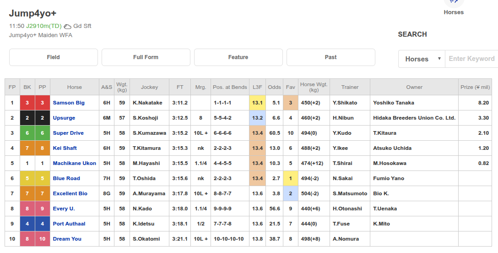Click the Jockey column header
The image size is (498, 253).
coord(149,87)
